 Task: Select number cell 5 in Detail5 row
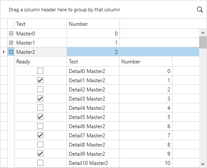[x=146, y=117]
